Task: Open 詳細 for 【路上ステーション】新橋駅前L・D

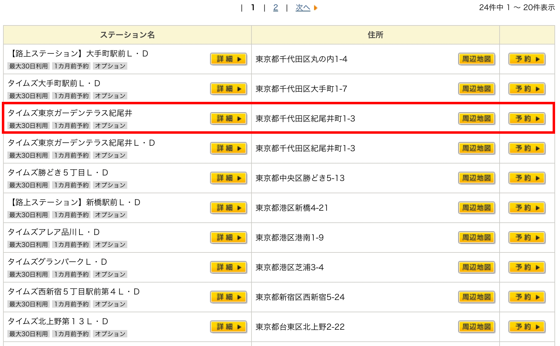Action: point(228,208)
